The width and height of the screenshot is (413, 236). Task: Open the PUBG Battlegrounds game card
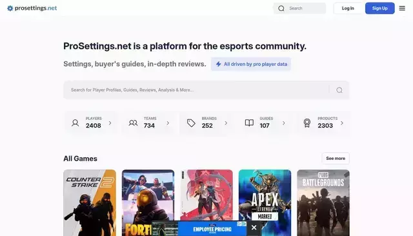323,203
